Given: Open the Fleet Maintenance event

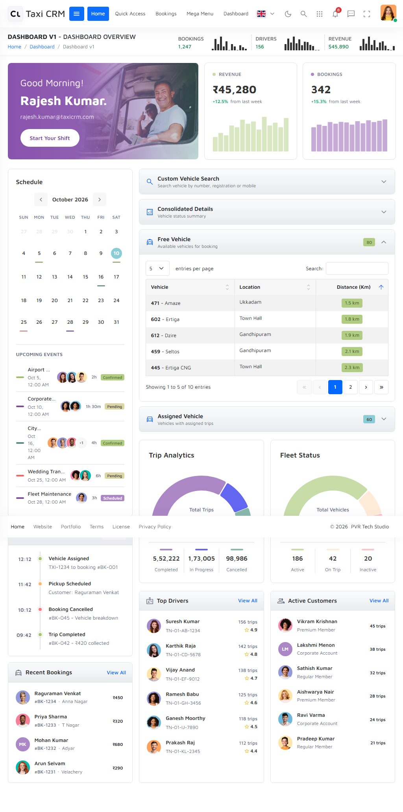Looking at the screenshot, I should point(70,498).
